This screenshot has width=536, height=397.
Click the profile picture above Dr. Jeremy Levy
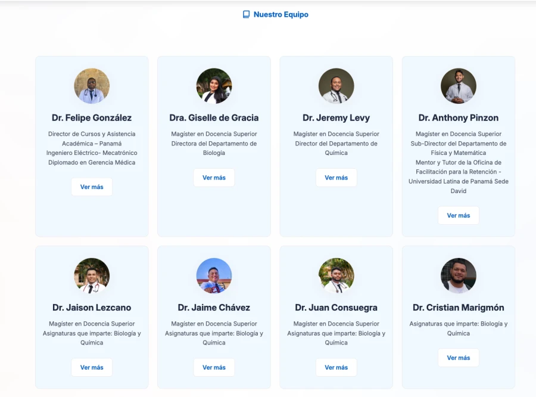[x=336, y=86]
